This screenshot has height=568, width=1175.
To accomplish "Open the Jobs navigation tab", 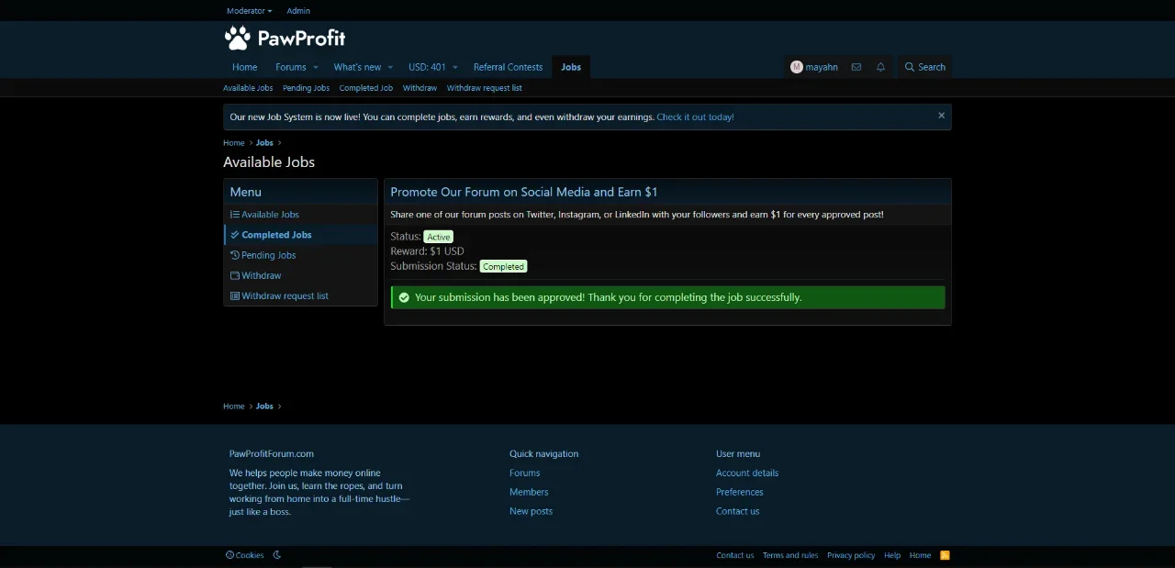I will pos(571,67).
